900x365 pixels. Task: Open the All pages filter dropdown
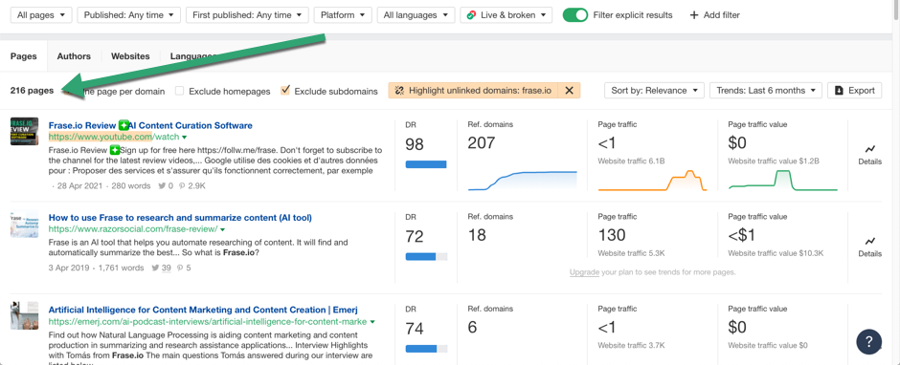click(x=41, y=15)
